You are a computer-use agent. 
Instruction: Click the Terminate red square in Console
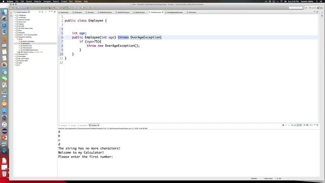click(283, 125)
